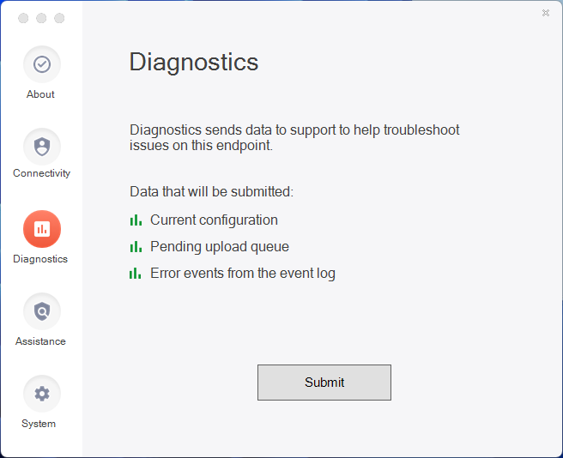Click bar icon beside Pending upload queue
Image resolution: width=563 pixels, height=458 pixels.
click(x=136, y=247)
